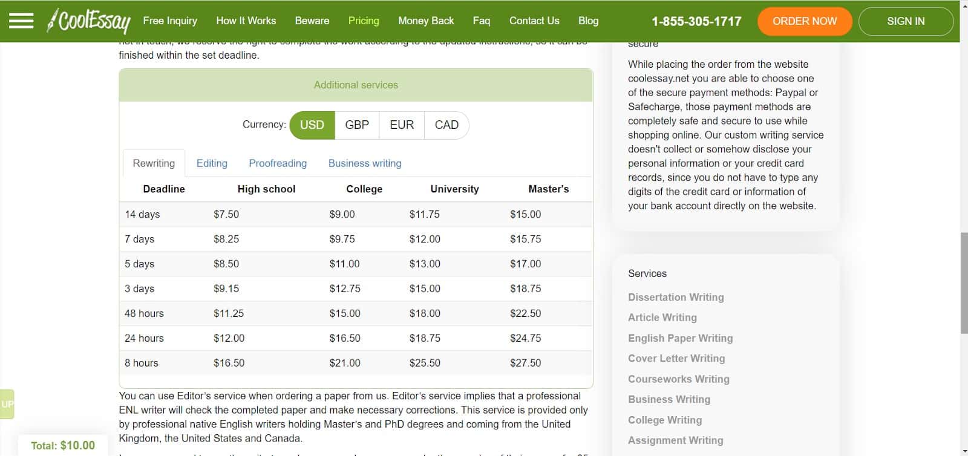Screen dimensions: 968x456
Task: Open the Money Back page
Action: tap(426, 21)
